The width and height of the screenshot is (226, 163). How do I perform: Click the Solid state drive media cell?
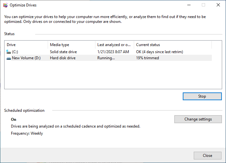click(x=63, y=52)
